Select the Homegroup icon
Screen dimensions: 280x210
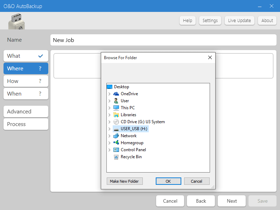(116, 143)
